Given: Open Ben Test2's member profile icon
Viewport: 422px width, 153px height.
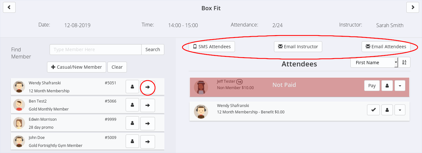Looking at the screenshot, I should point(132,105).
